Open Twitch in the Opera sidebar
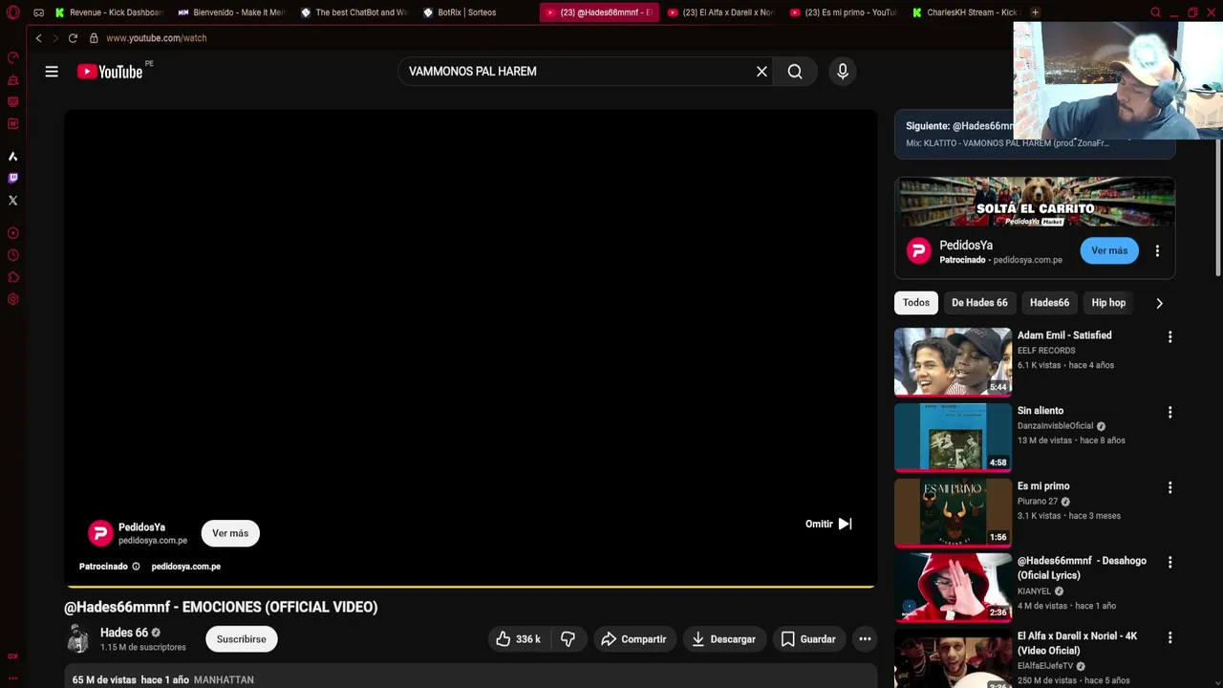 pos(12,178)
